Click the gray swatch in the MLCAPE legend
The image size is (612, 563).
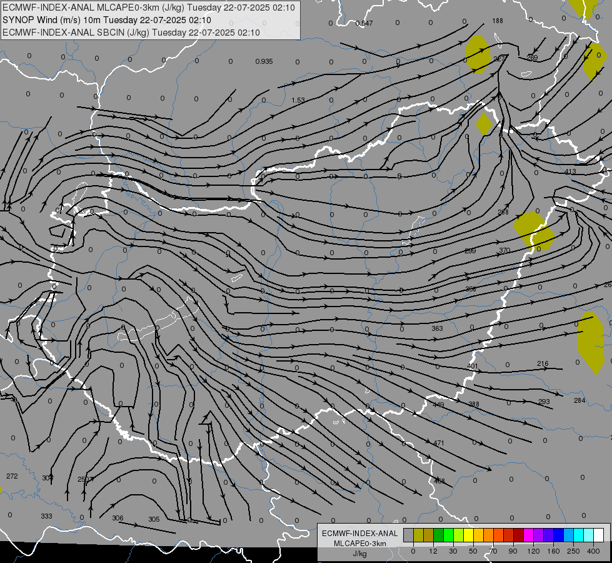409,535
